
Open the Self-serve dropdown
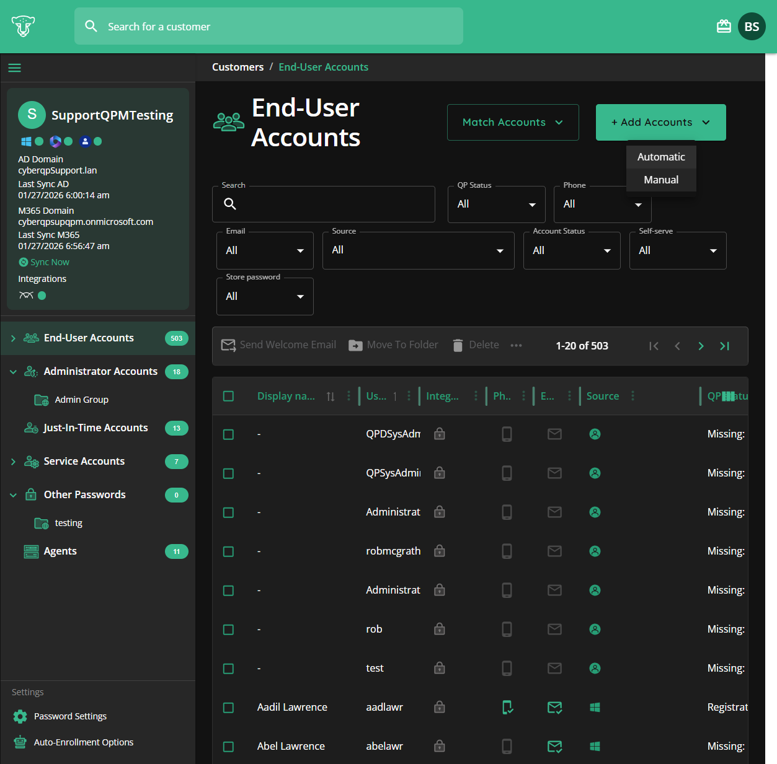(x=678, y=250)
